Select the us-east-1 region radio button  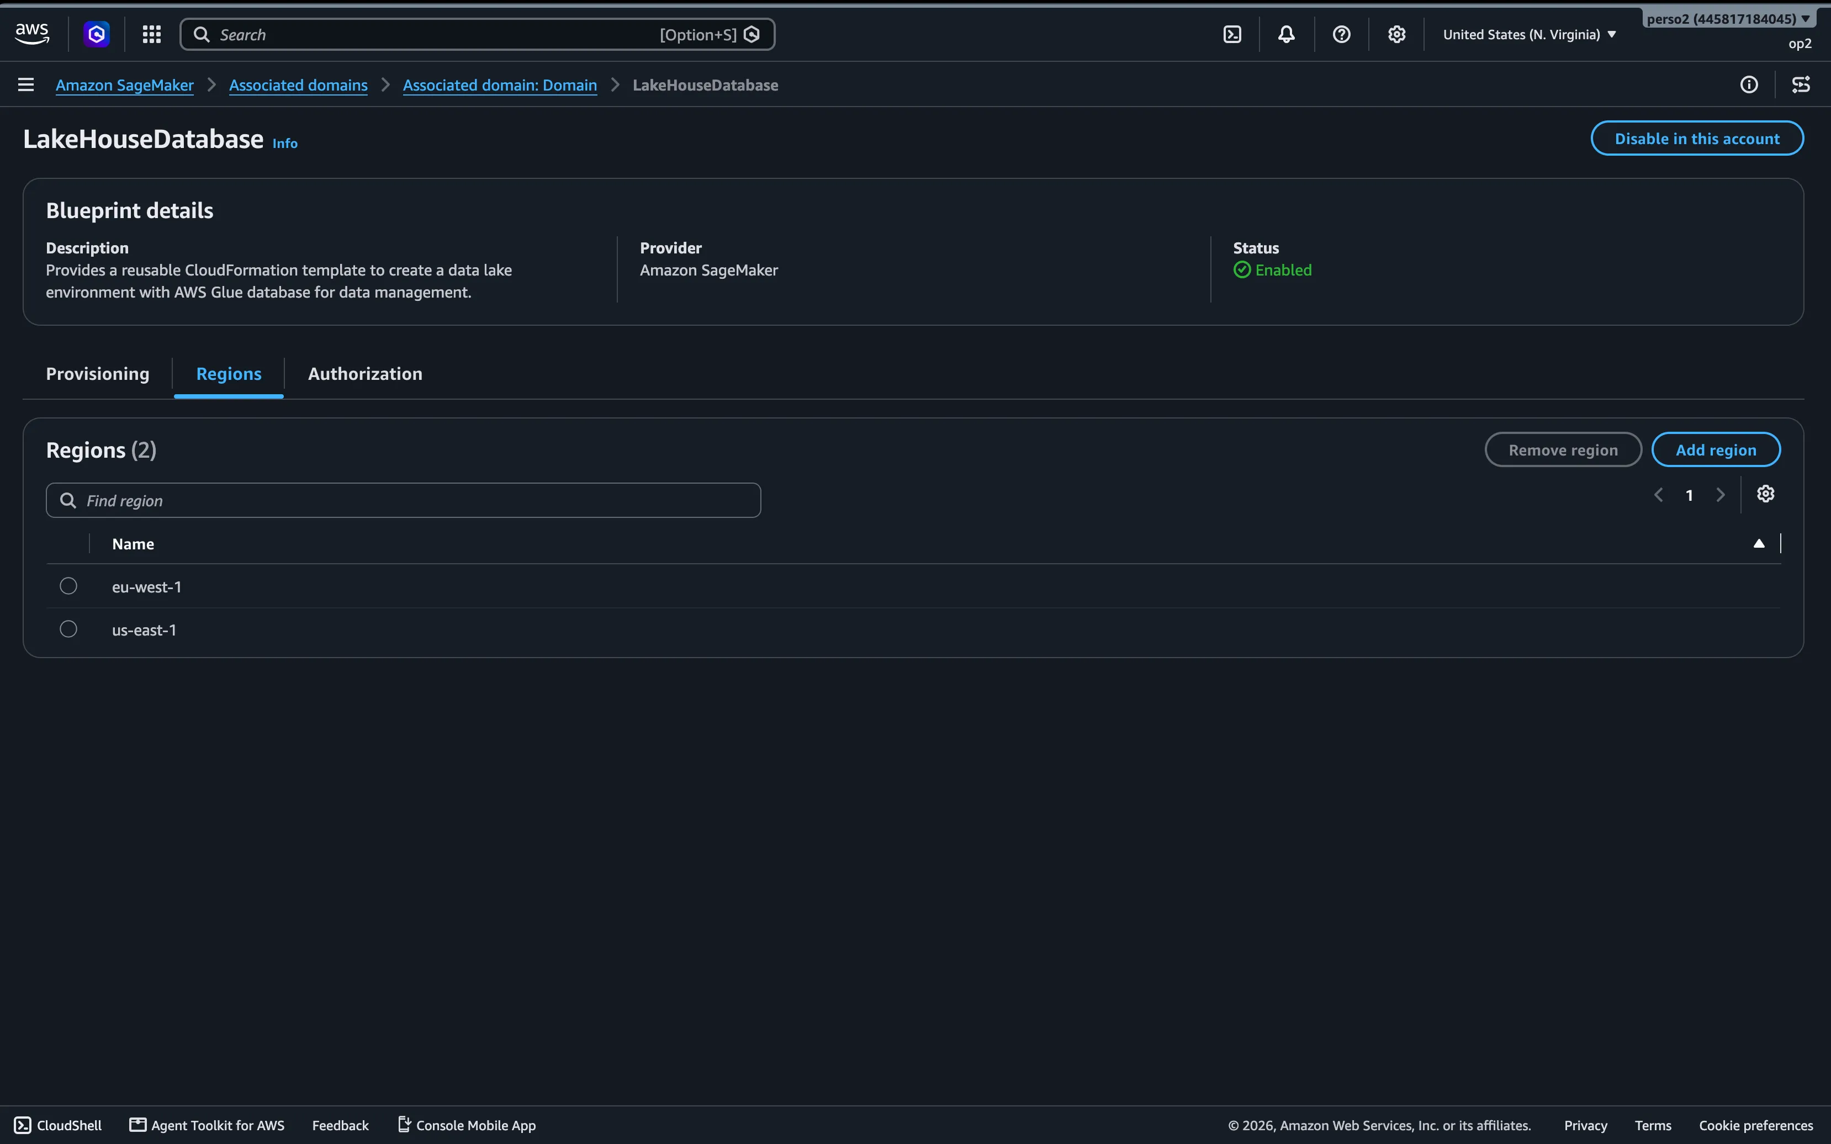(68, 629)
